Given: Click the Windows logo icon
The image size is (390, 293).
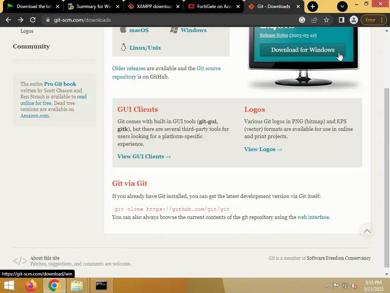Looking at the screenshot, I should (x=174, y=30).
